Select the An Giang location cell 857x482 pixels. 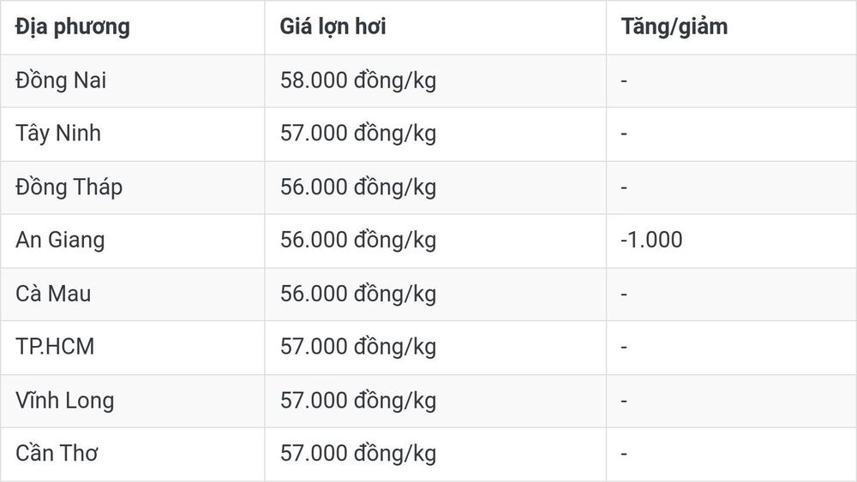coord(60,241)
